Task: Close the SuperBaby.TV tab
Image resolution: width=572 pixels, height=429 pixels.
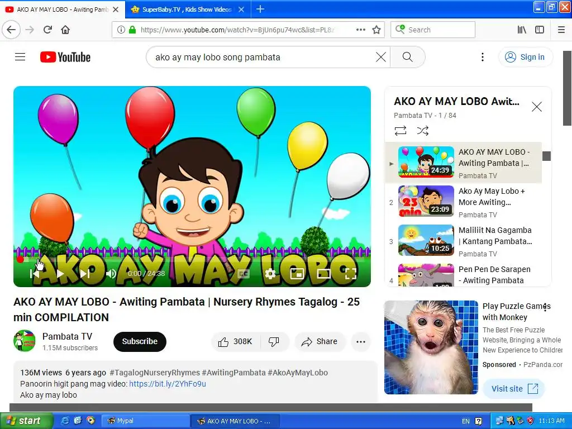Action: [241, 9]
